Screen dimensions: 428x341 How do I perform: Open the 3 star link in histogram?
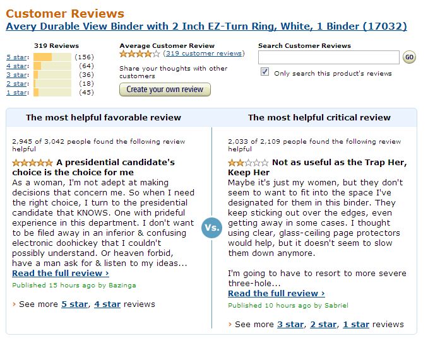click(16, 75)
